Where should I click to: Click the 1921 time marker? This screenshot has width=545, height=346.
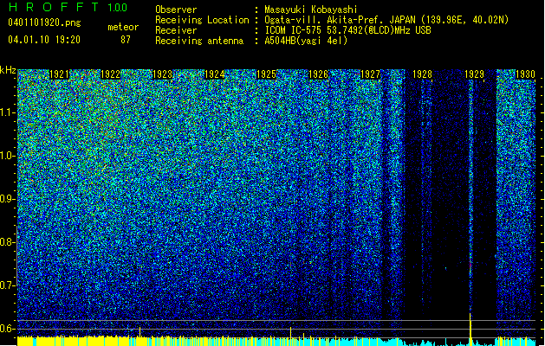[60, 74]
